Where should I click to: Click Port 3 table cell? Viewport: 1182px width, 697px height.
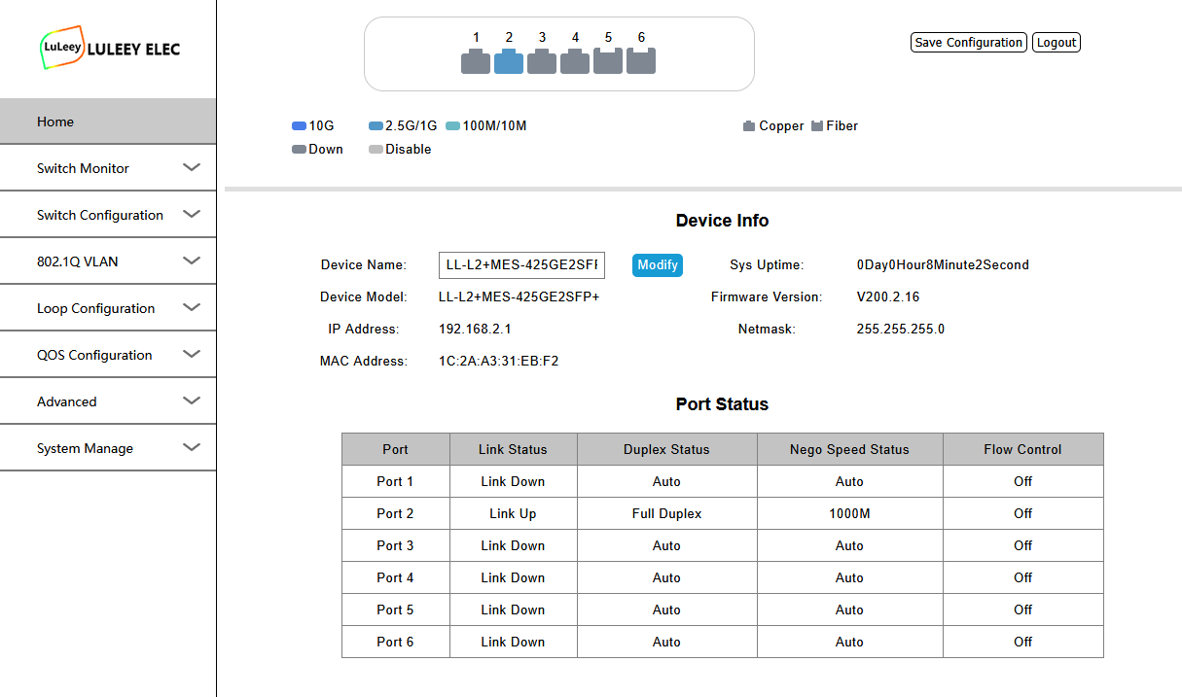396,545
